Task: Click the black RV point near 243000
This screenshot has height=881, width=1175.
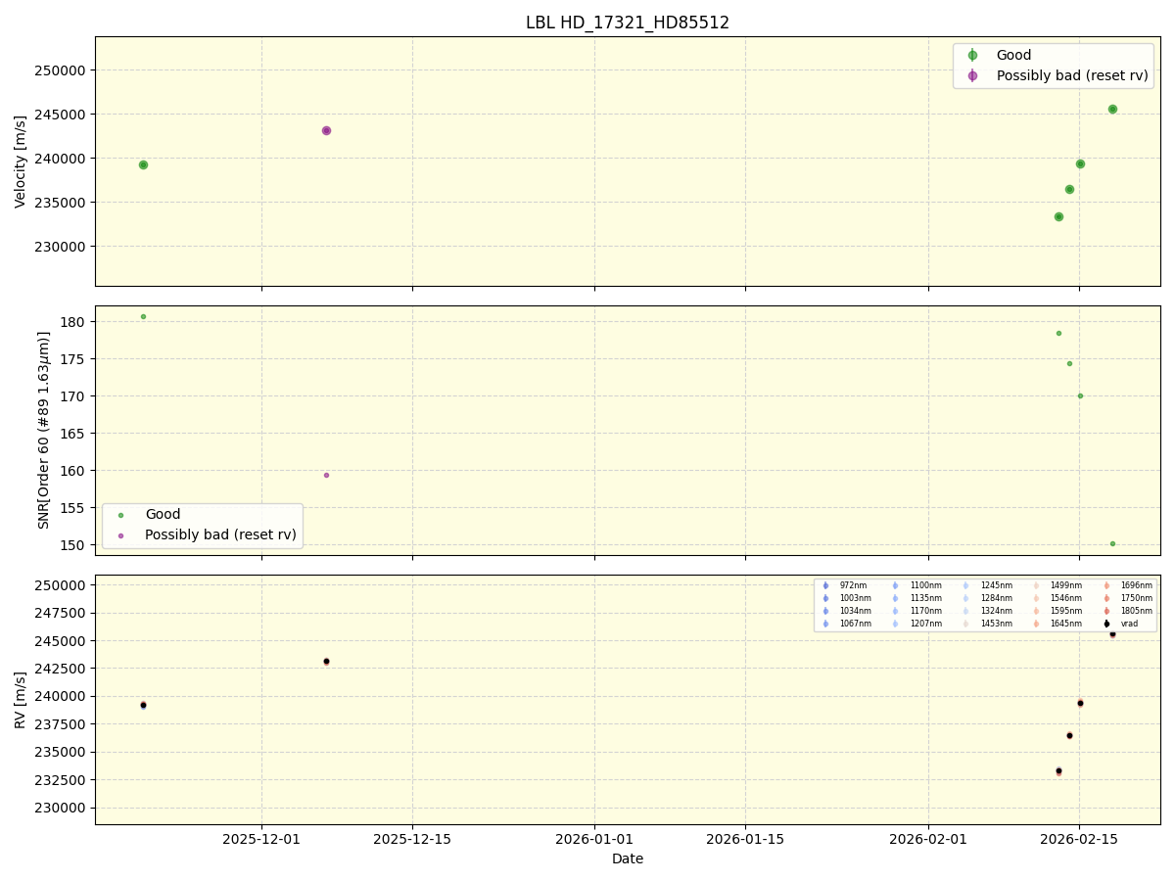Action: coord(326,661)
